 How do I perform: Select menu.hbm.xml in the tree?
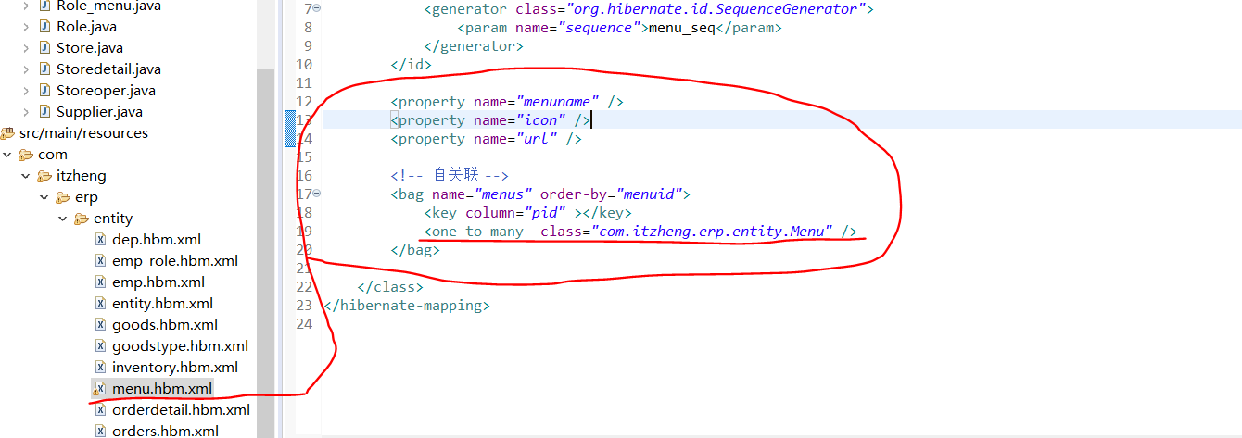pyautogui.click(x=162, y=389)
